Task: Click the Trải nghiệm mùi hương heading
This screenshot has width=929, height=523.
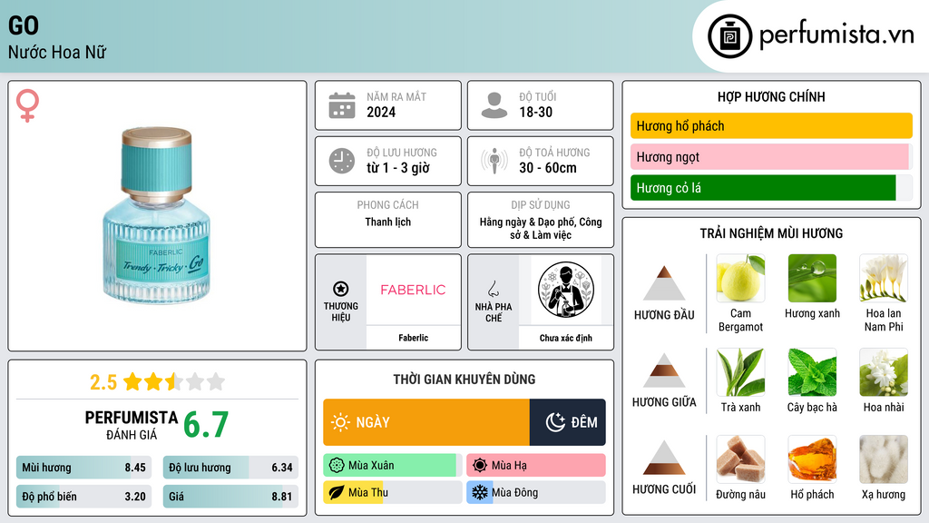Action: 771,233
